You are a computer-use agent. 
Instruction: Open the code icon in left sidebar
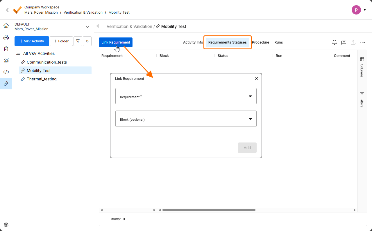tap(6, 72)
